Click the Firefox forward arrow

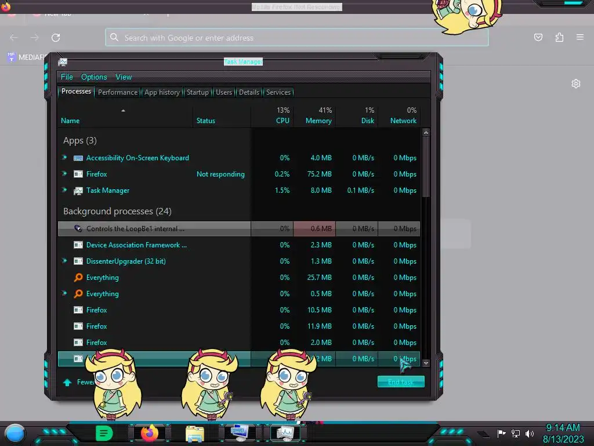coord(34,38)
